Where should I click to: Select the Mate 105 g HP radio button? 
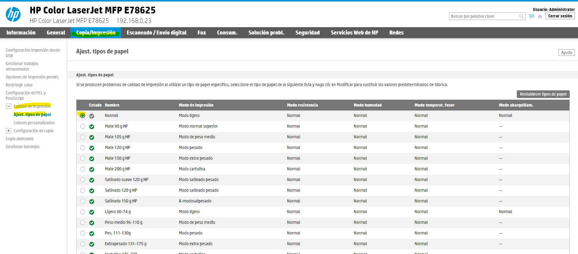coord(83,137)
